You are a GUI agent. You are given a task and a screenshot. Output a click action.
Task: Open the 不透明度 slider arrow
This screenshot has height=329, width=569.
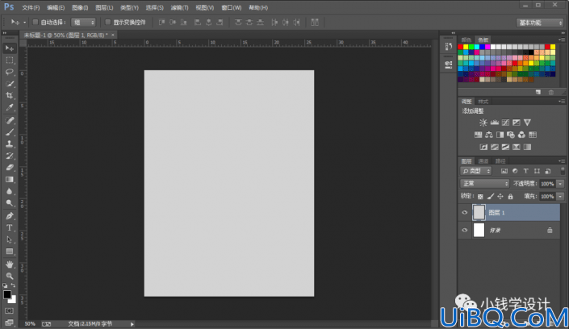(560, 184)
